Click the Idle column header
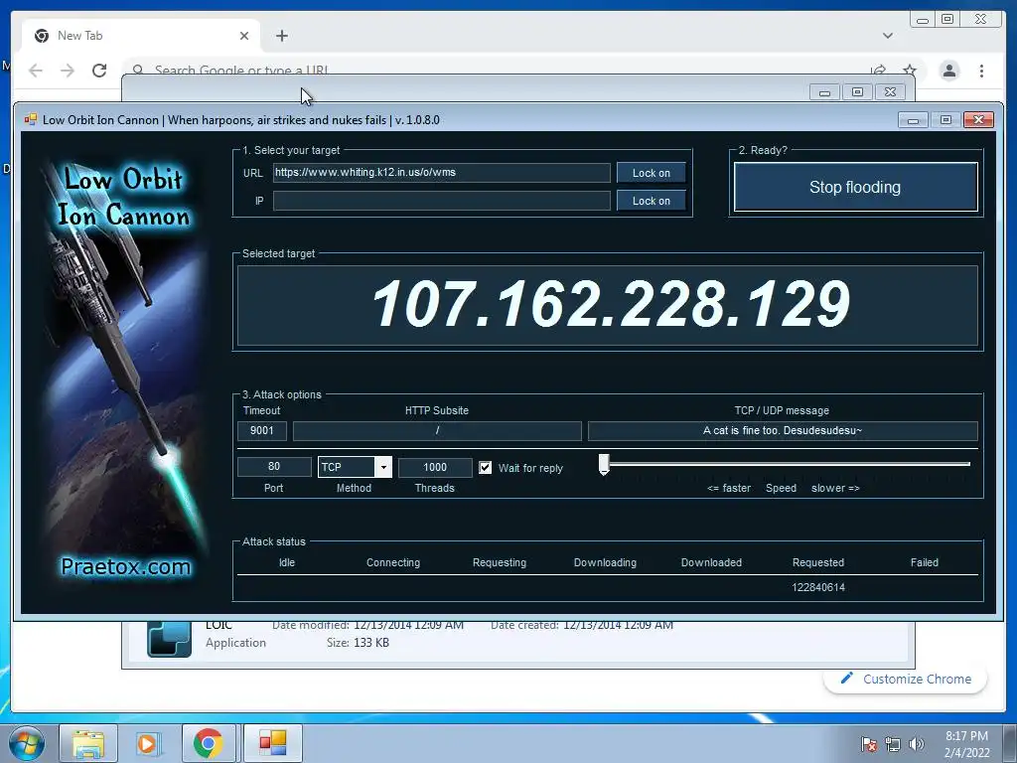Viewport: 1017px width, 763px height. 287,562
